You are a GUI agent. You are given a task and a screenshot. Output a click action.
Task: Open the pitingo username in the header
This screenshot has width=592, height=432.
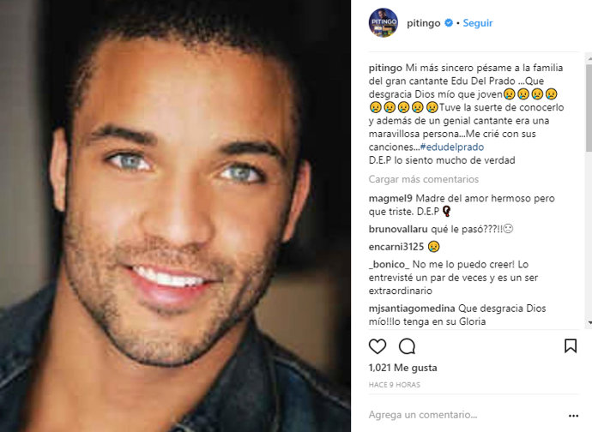click(x=423, y=23)
